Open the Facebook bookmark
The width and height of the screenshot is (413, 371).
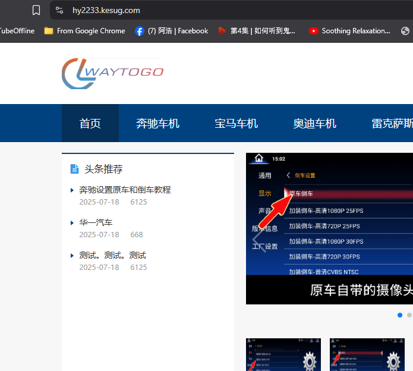tap(172, 31)
